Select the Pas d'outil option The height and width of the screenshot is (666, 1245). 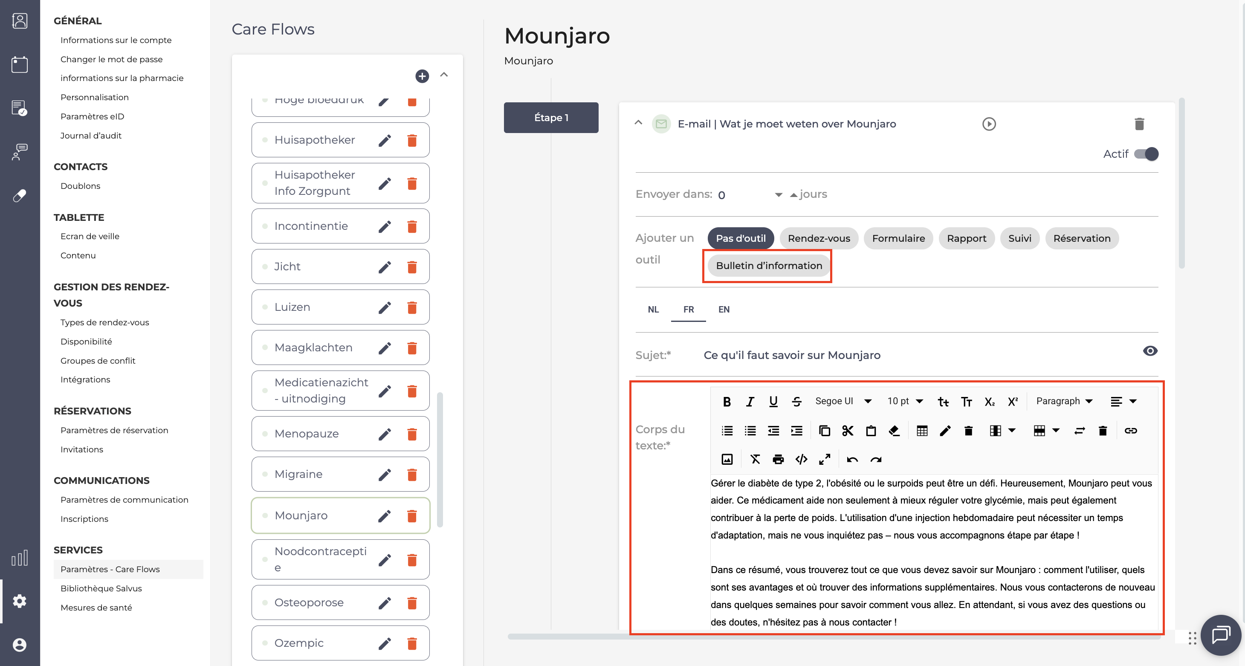click(741, 238)
